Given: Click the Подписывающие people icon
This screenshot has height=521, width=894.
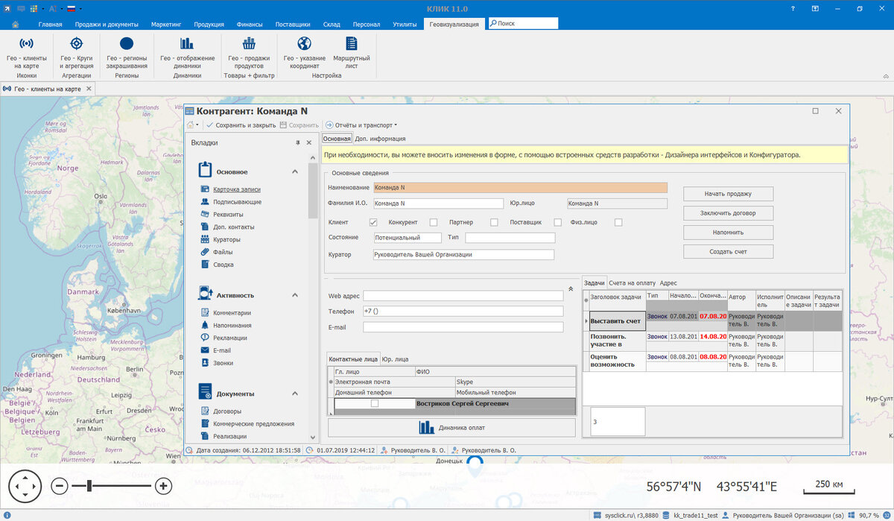Looking at the screenshot, I should click(x=205, y=202).
